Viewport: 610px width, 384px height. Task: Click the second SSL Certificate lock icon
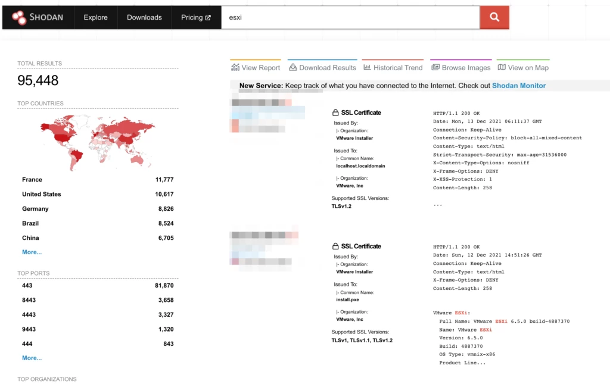pyautogui.click(x=335, y=246)
